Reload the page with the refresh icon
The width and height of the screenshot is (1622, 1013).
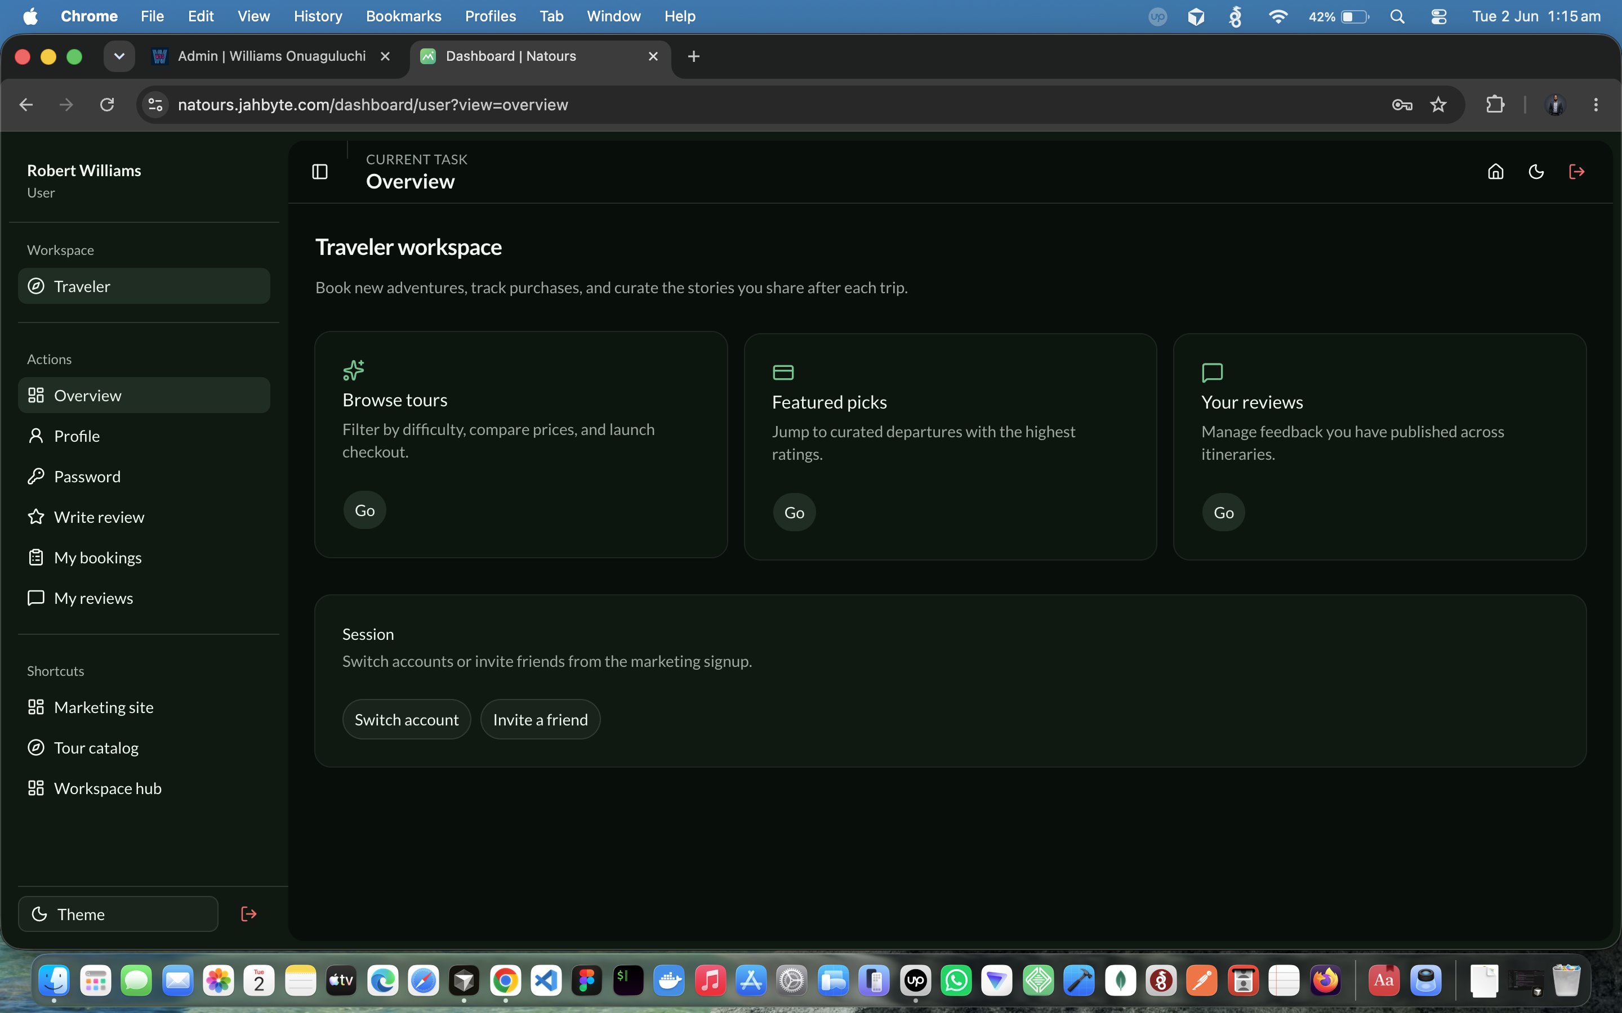107,105
